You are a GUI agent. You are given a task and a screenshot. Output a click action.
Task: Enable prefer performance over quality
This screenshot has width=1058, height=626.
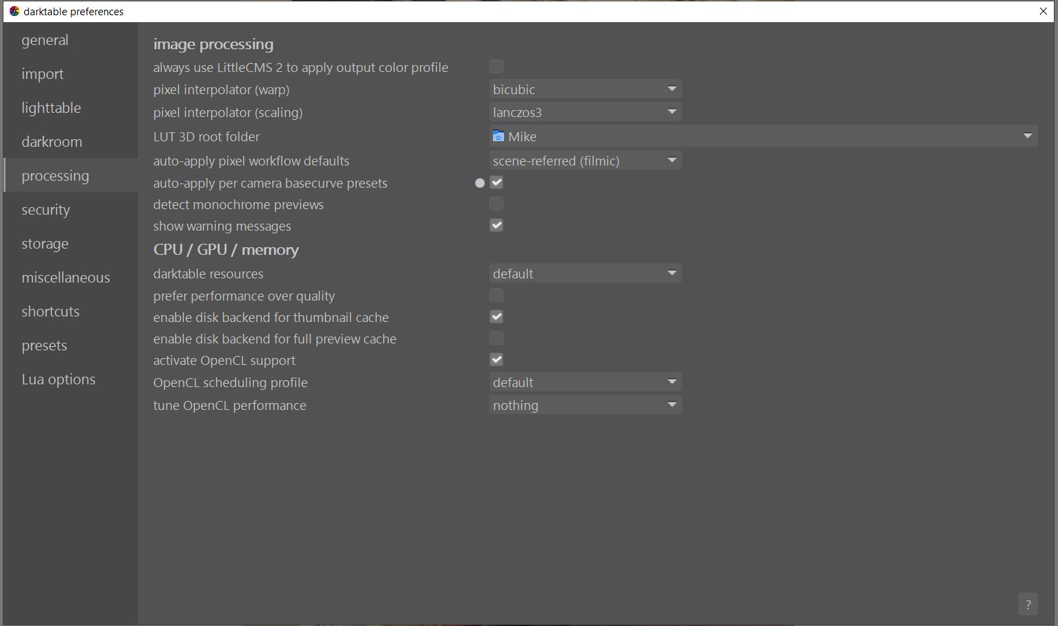[x=496, y=296]
